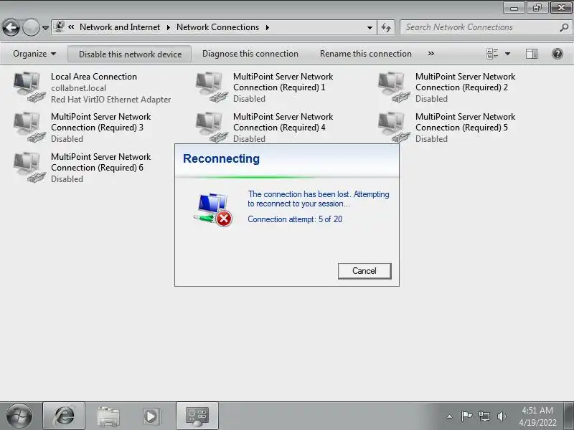Select MultiPoint Server Connection (Required) 6 icon
574x430 pixels.
coord(29,167)
